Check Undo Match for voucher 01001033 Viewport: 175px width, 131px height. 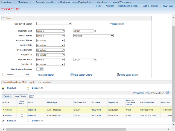22,110
